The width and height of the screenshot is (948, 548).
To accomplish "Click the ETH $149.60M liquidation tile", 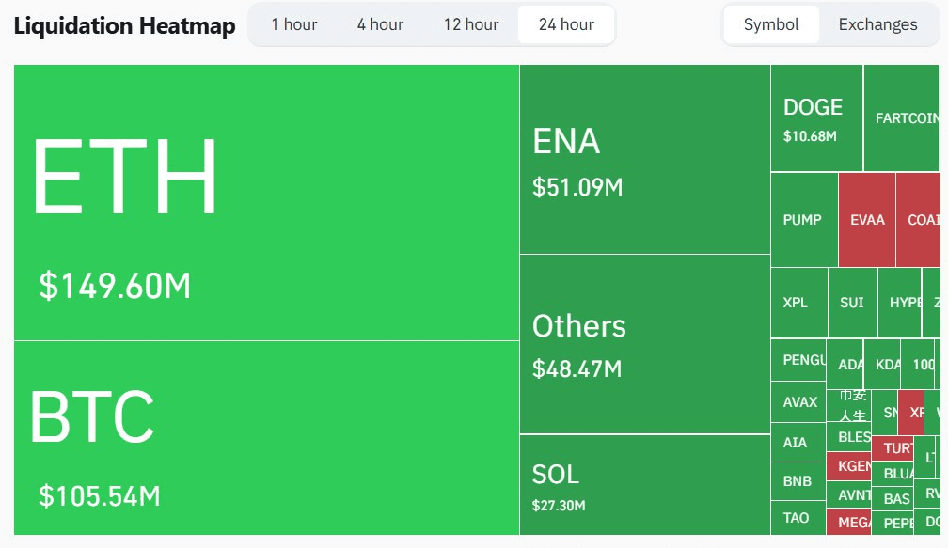I will point(266,202).
